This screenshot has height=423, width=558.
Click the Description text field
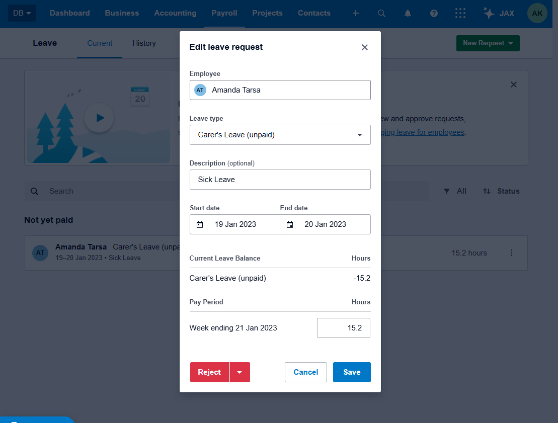coord(280,180)
